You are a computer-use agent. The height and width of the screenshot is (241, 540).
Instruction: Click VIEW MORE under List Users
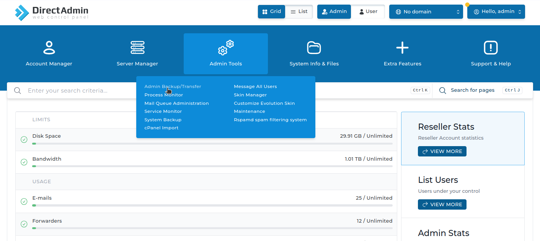(x=442, y=205)
